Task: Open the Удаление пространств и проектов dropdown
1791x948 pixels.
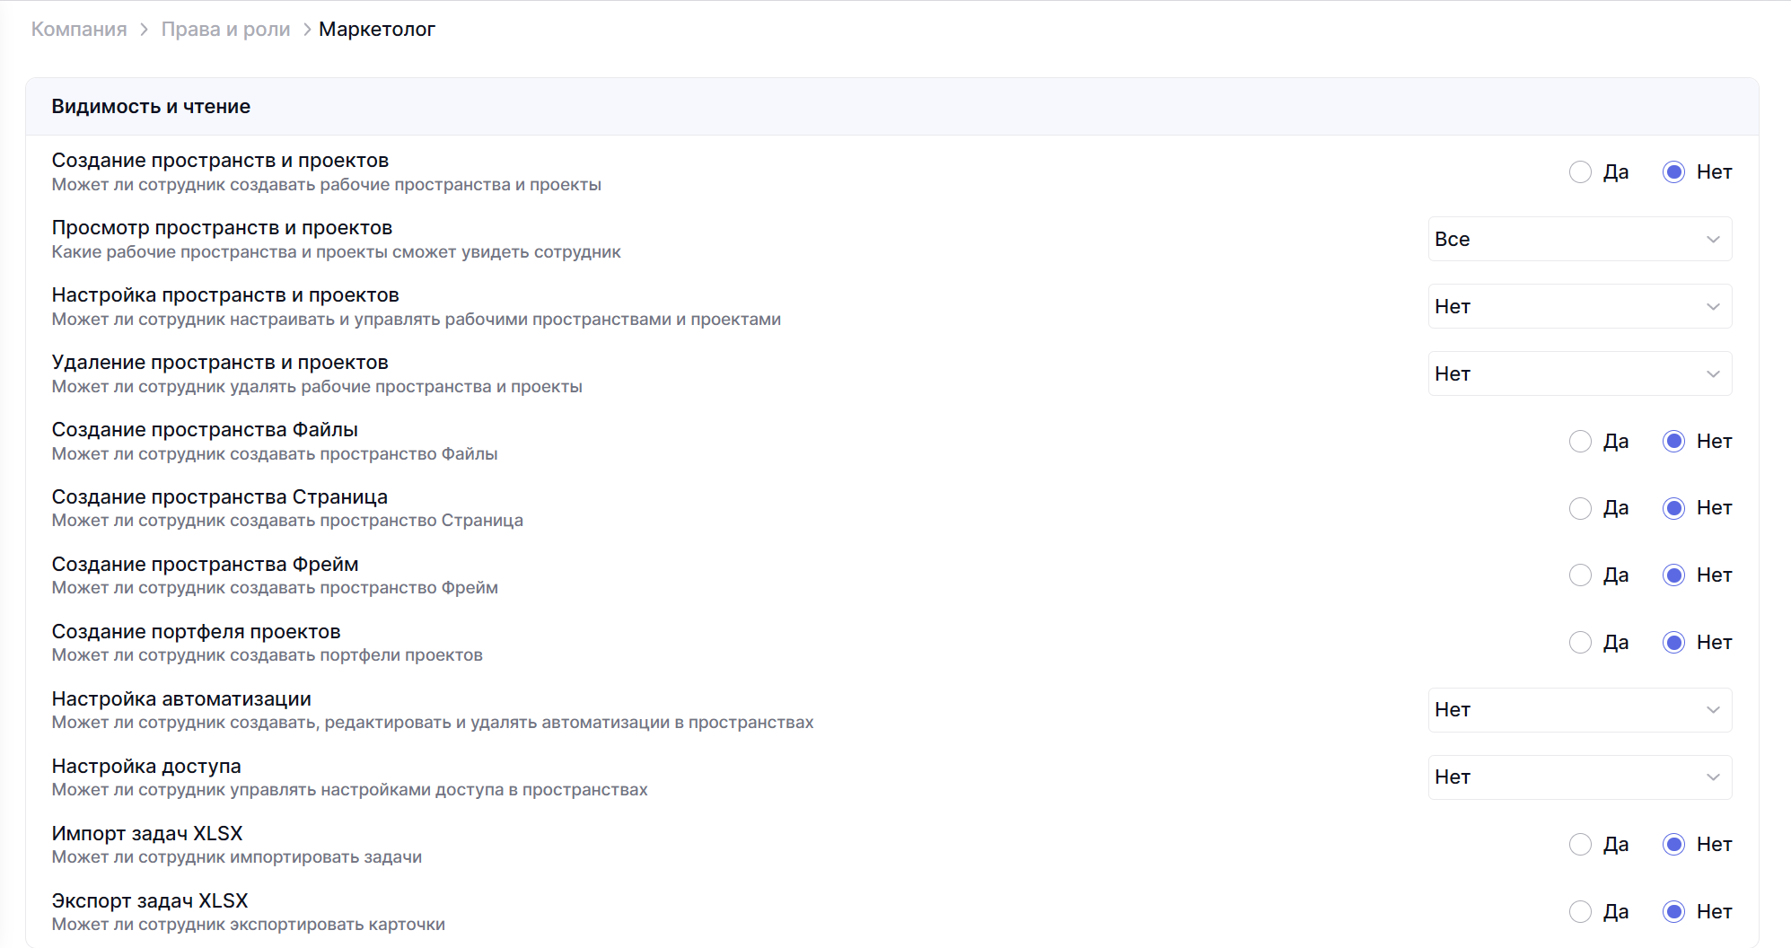Action: point(1579,374)
